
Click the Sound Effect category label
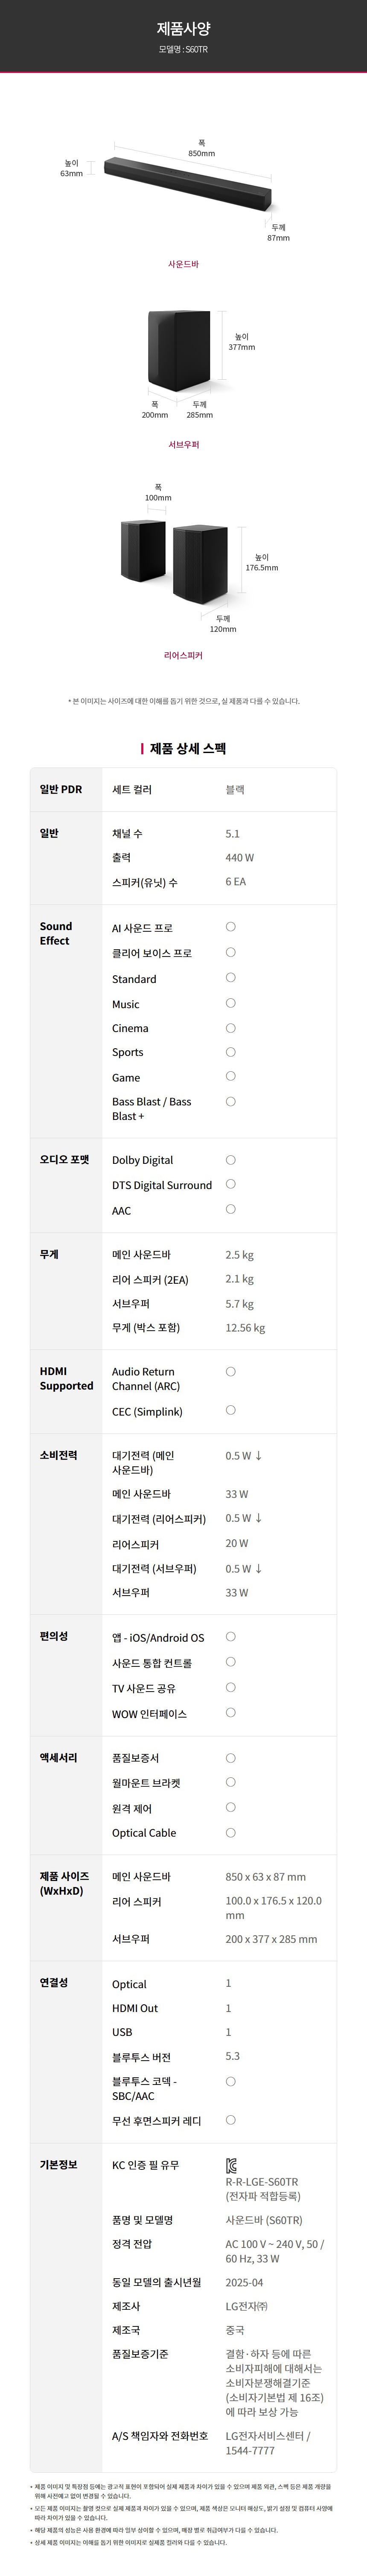56,933
